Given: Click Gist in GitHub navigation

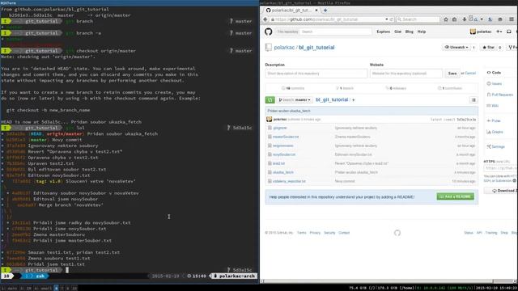Looking at the screenshot, I should 397,32.
